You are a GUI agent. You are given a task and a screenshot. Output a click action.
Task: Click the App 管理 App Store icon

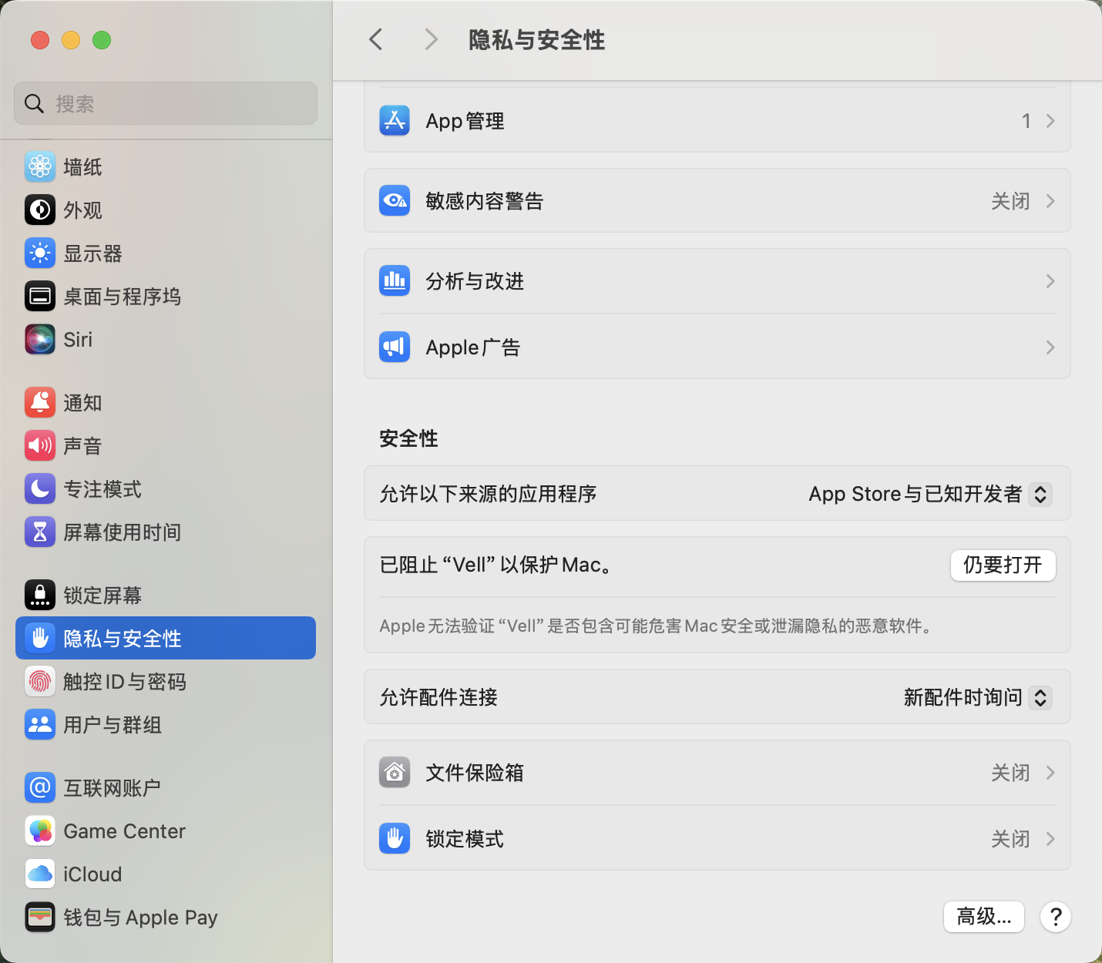(395, 121)
